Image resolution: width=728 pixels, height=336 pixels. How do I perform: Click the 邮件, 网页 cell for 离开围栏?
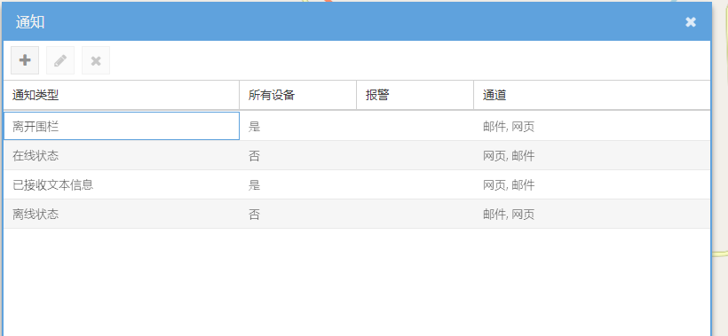[x=592, y=126]
